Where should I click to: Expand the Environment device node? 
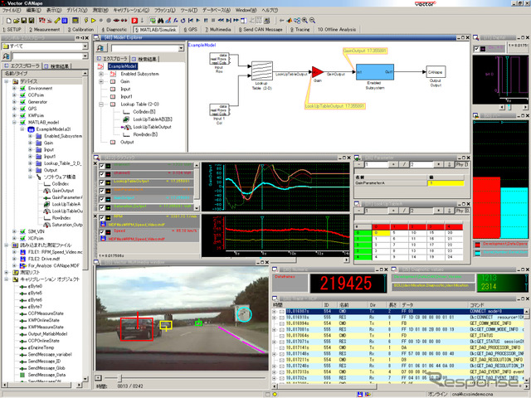[x=14, y=89]
